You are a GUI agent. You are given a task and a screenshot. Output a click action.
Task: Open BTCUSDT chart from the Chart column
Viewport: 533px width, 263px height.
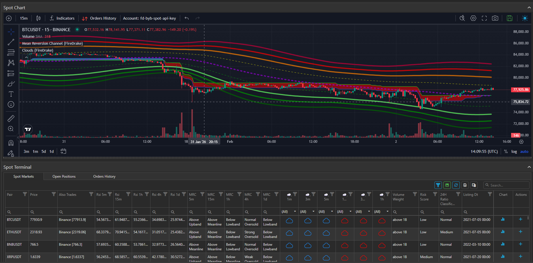coord(503,219)
